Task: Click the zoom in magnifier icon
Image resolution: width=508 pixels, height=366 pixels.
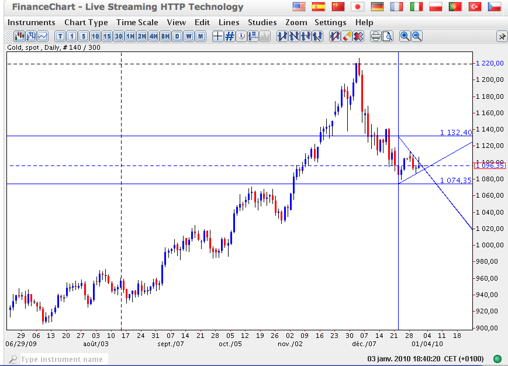Action: (405, 36)
